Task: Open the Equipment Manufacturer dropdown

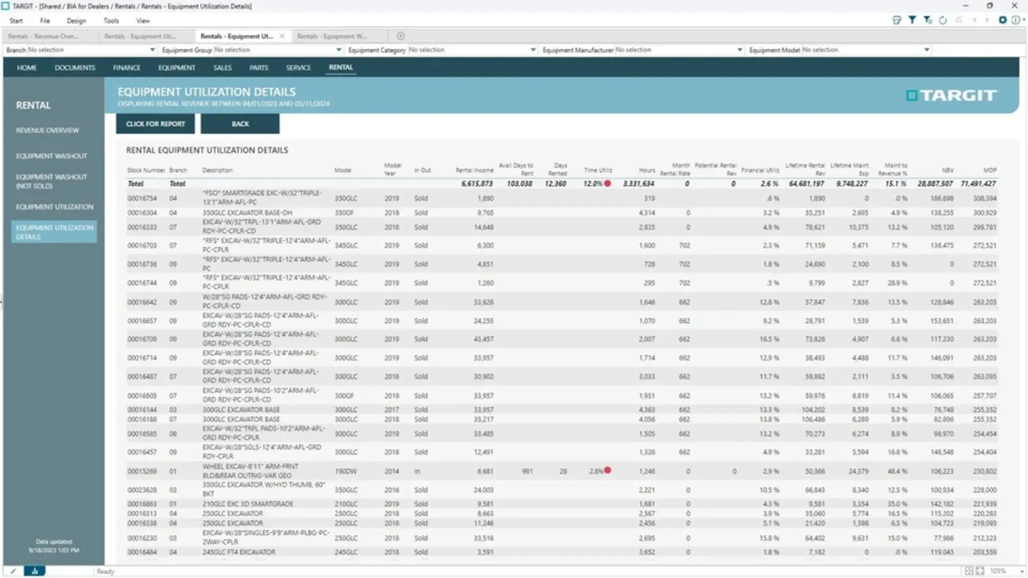Action: click(x=739, y=50)
